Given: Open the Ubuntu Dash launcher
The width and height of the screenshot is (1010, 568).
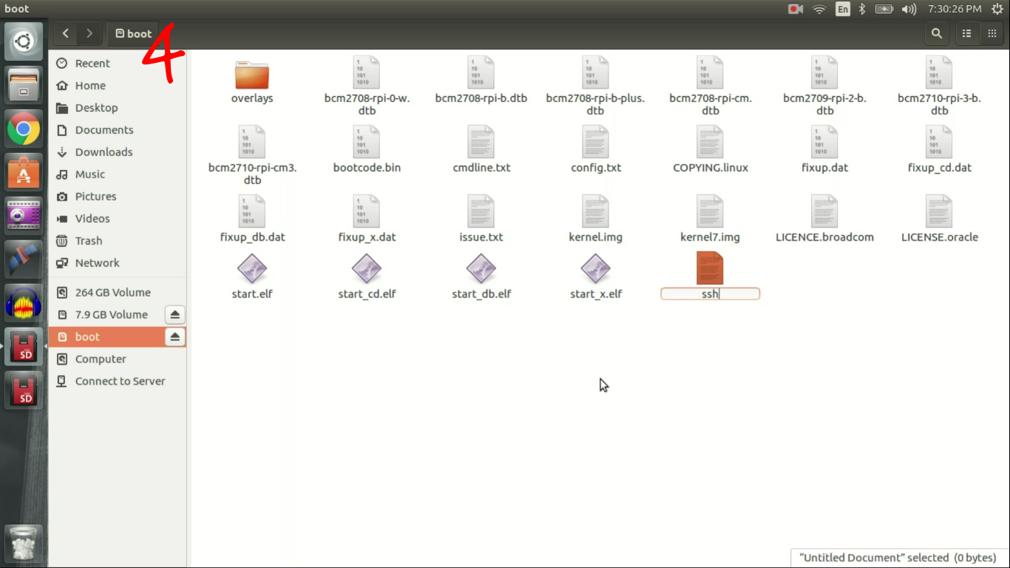Looking at the screenshot, I should 24,41.
